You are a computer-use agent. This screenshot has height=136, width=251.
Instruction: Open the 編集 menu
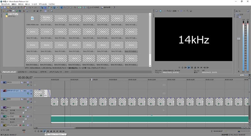[14, 4]
